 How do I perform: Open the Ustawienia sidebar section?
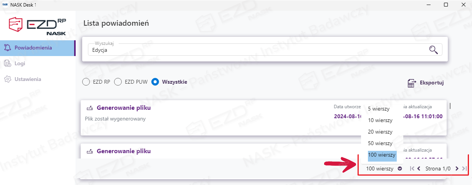(x=28, y=79)
